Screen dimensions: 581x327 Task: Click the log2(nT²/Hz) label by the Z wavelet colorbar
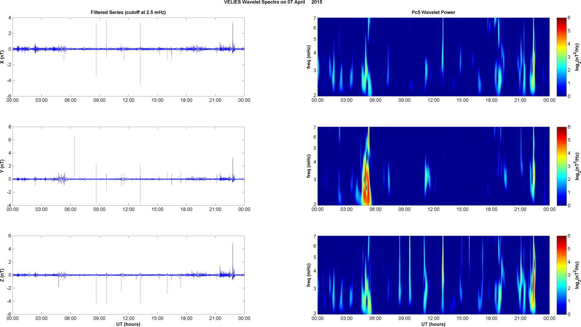(577, 275)
